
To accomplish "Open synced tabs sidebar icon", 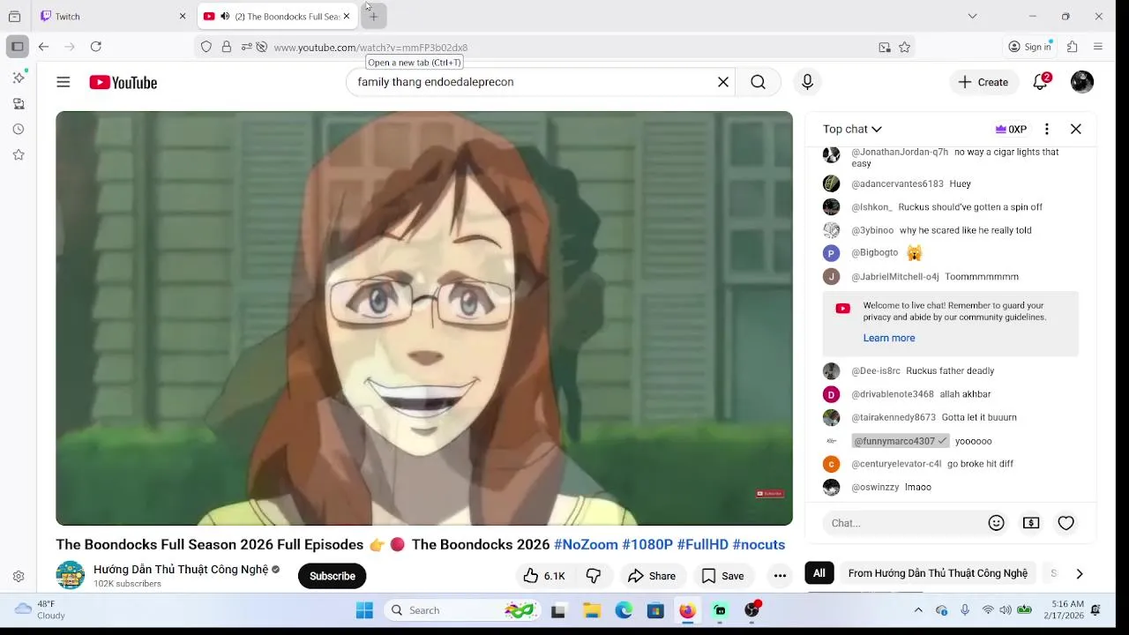I will tap(19, 103).
